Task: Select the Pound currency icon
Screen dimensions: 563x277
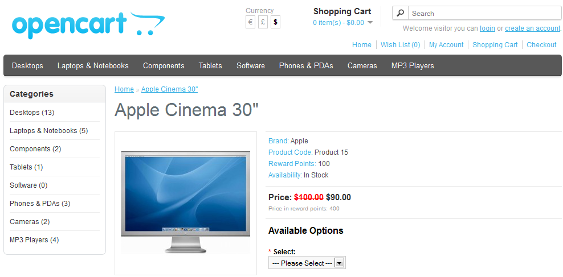Action: coord(263,22)
